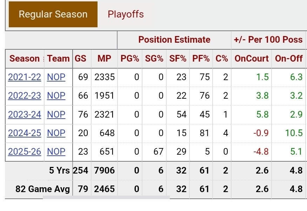Sort by On-Off column header
307x211 pixels.
(289, 58)
